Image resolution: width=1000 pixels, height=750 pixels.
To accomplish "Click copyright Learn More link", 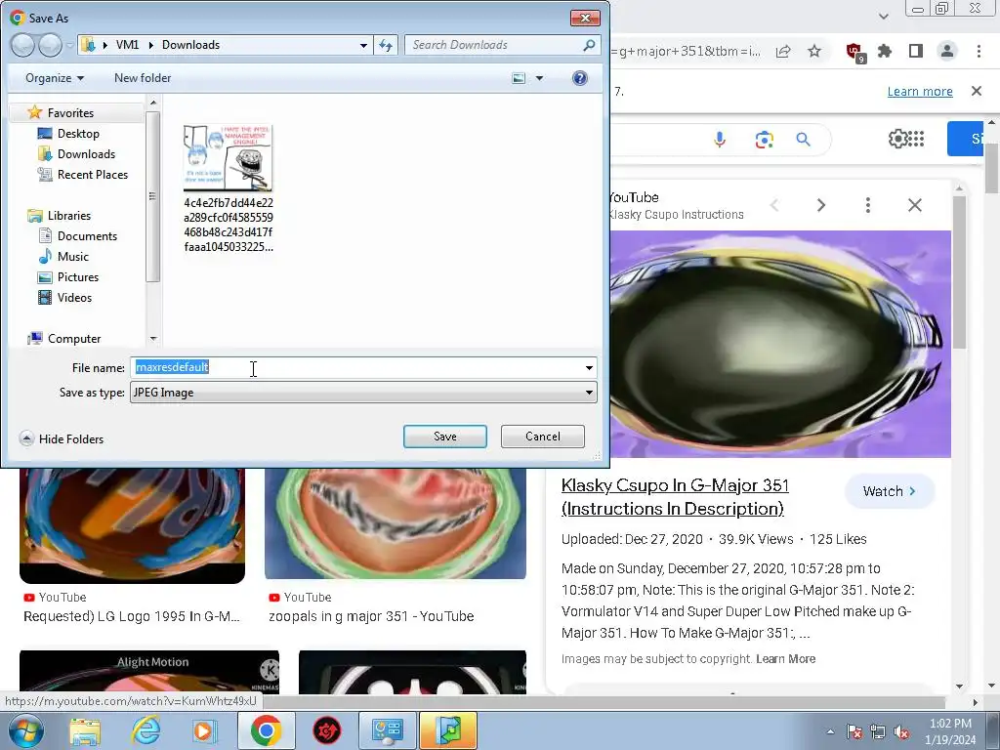I will click(x=786, y=659).
